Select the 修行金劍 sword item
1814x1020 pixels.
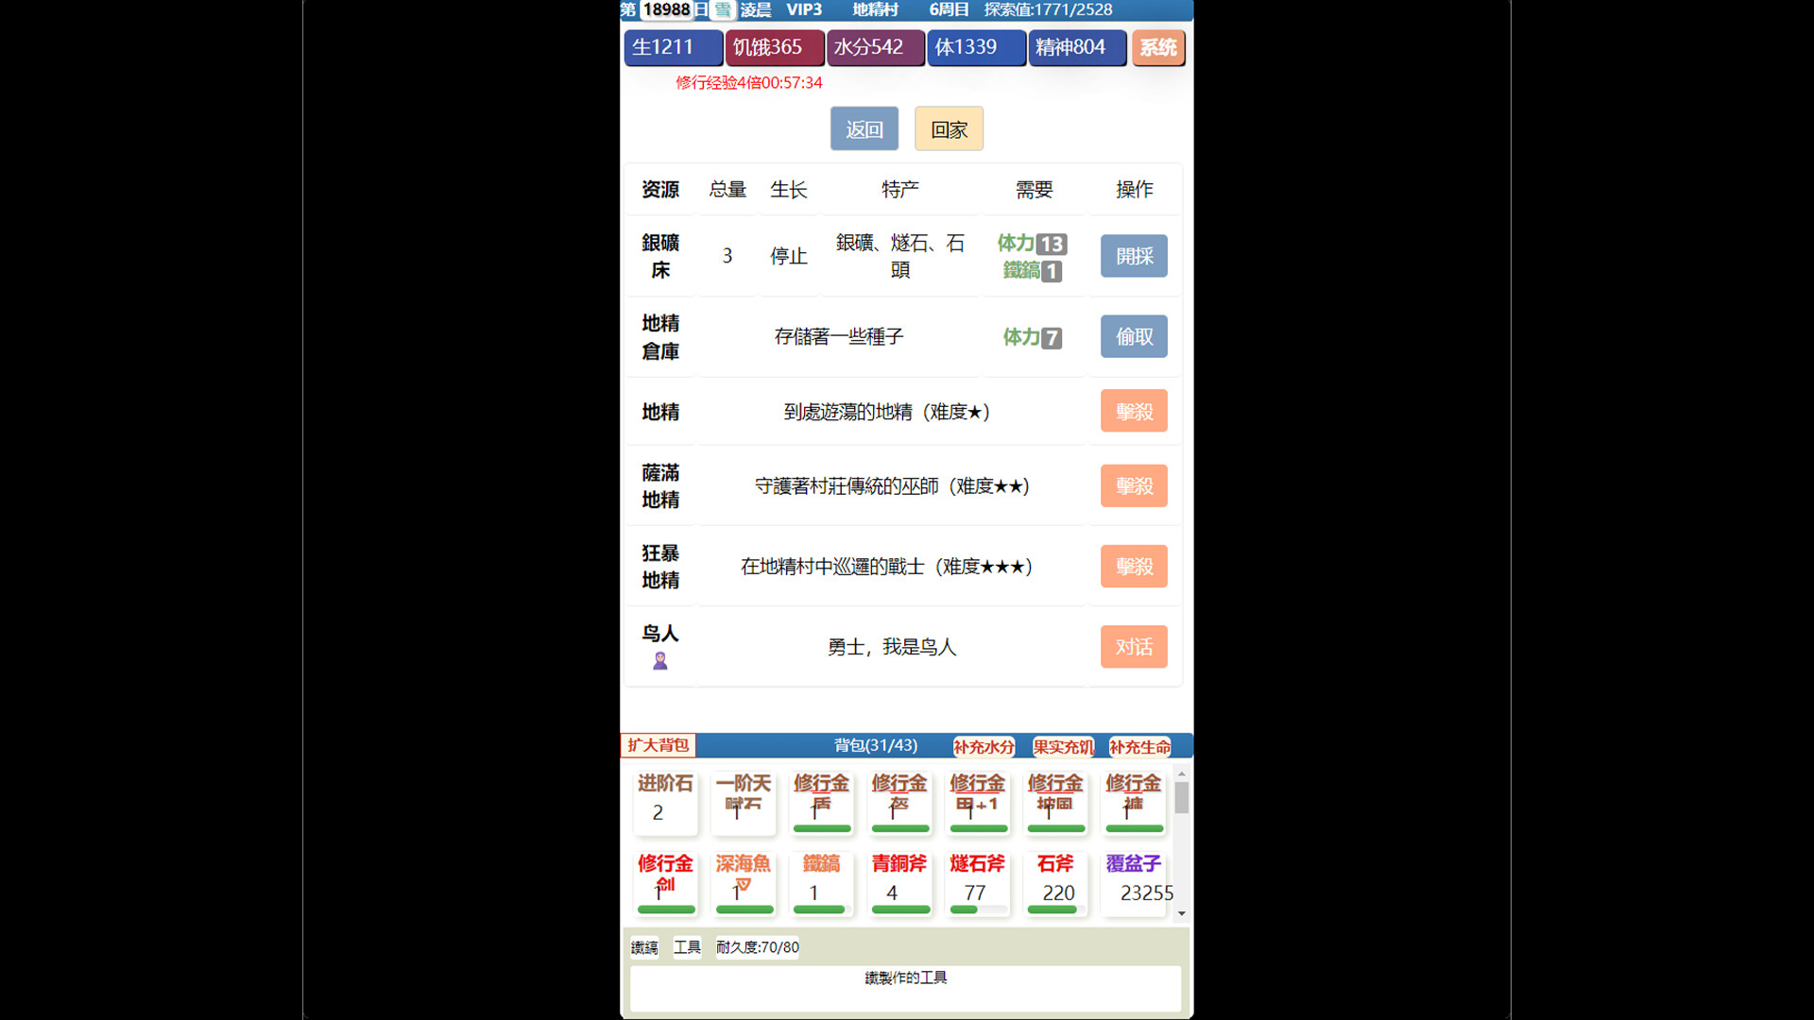pyautogui.click(x=665, y=883)
